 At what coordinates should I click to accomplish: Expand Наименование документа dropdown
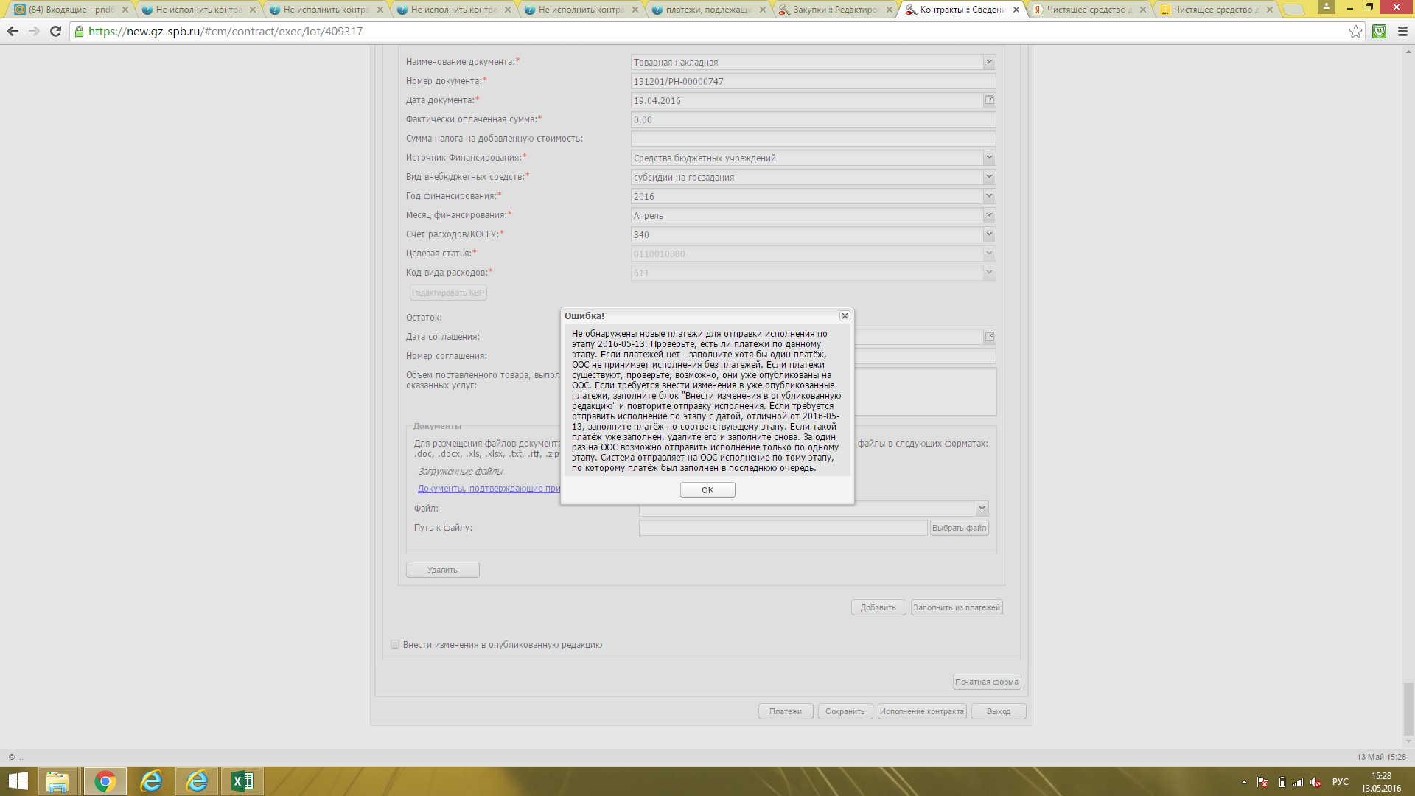coord(989,62)
